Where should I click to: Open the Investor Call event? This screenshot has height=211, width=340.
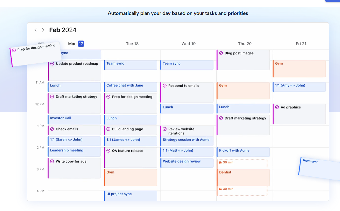pos(74,120)
